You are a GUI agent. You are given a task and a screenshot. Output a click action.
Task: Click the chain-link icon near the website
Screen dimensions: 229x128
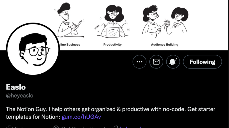[x=116, y=127]
